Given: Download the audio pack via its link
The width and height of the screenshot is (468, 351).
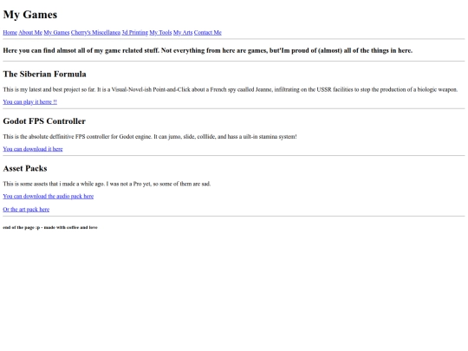Looking at the screenshot, I should 49,197.
